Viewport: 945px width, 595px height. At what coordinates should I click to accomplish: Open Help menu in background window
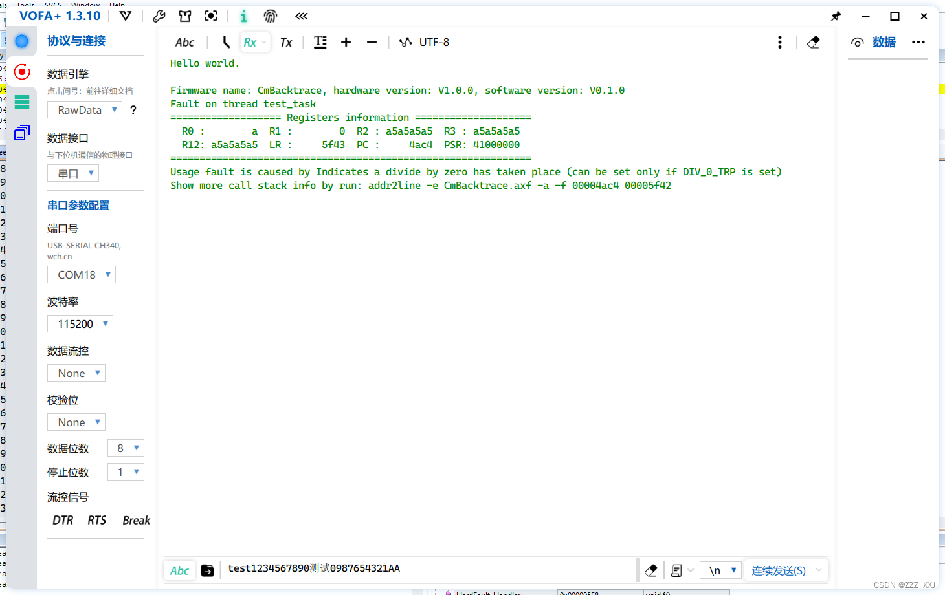117,5
